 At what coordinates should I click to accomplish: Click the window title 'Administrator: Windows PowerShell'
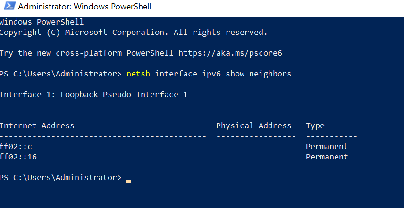click(x=84, y=7)
